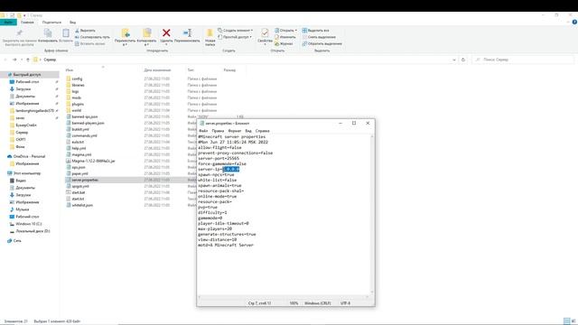Click the Explorer Help question mark icon

[574, 22]
